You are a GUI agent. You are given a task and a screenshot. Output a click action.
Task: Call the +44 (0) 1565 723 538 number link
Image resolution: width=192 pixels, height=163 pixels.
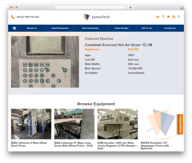[28, 17]
